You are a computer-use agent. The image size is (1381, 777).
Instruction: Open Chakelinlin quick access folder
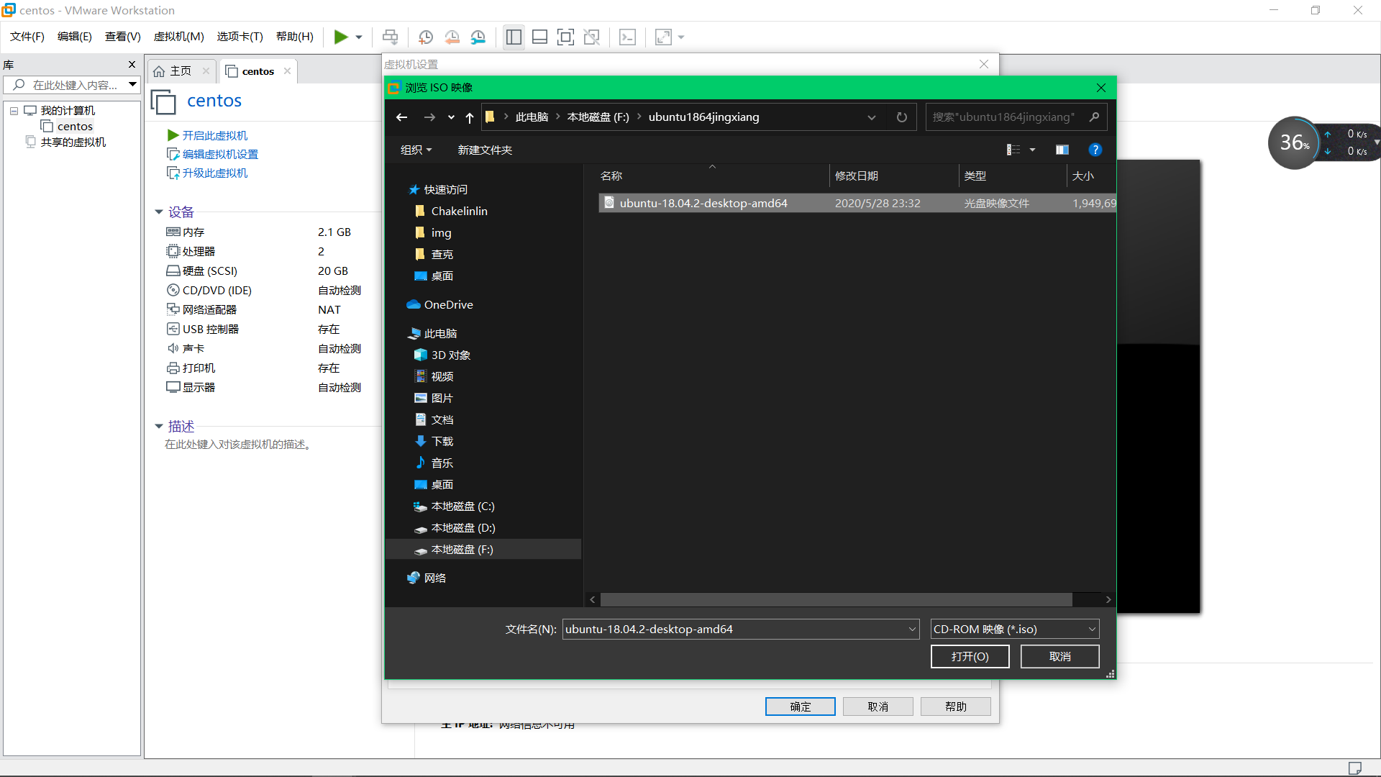(459, 212)
